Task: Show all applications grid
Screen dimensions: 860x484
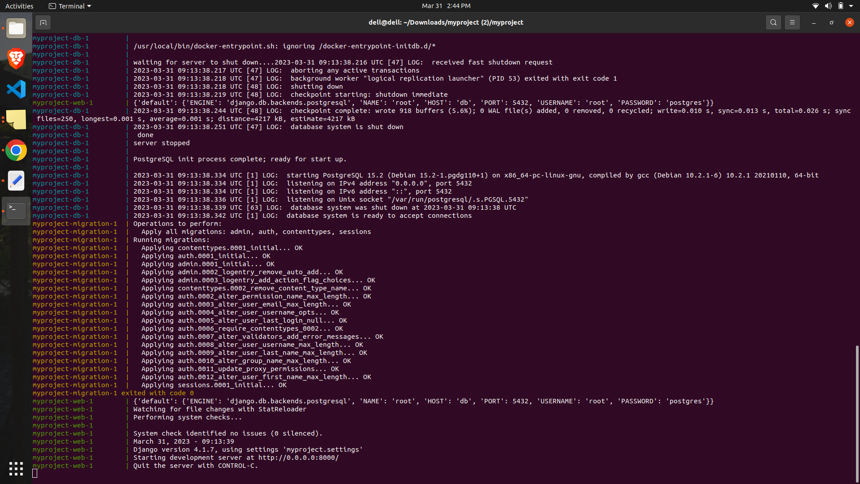Action: (x=16, y=469)
